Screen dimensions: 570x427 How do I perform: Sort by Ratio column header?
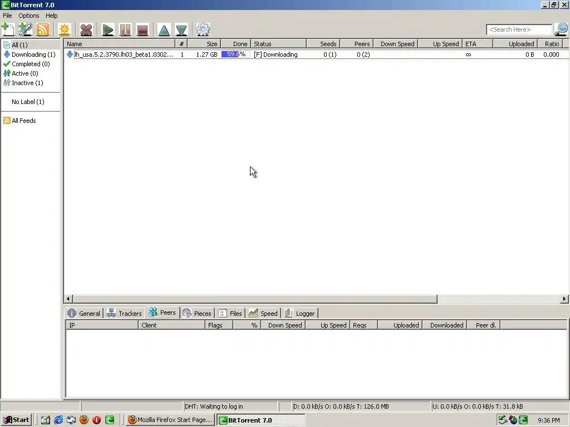tap(550, 44)
